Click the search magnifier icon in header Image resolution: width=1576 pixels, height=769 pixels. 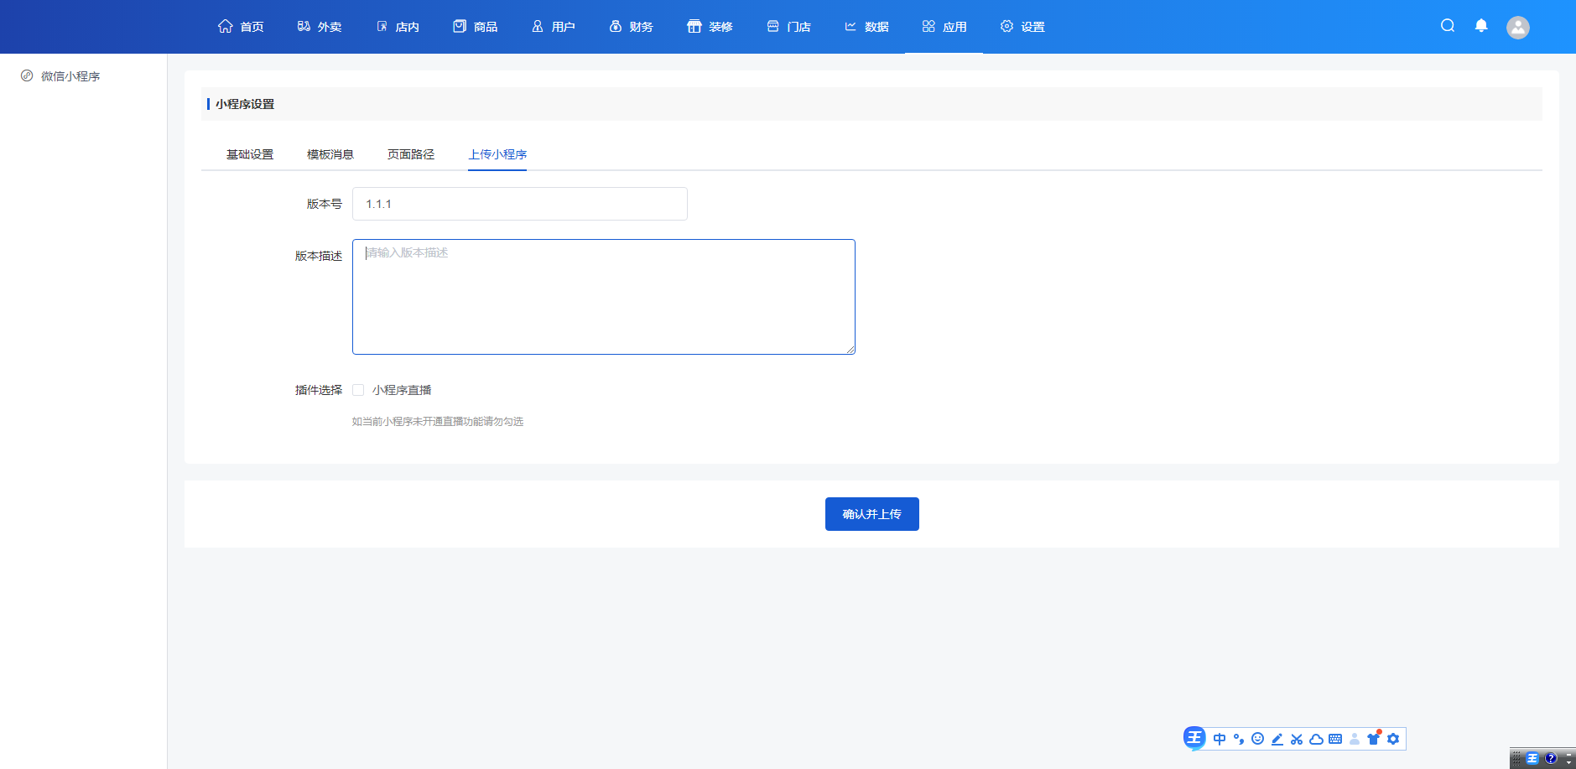(x=1448, y=26)
